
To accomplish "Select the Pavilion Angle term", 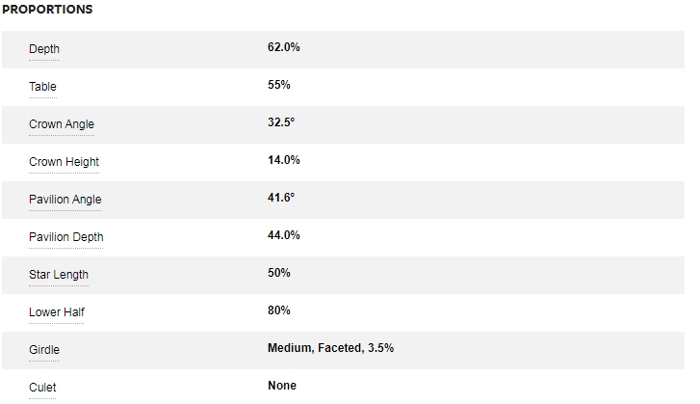I will [x=65, y=200].
